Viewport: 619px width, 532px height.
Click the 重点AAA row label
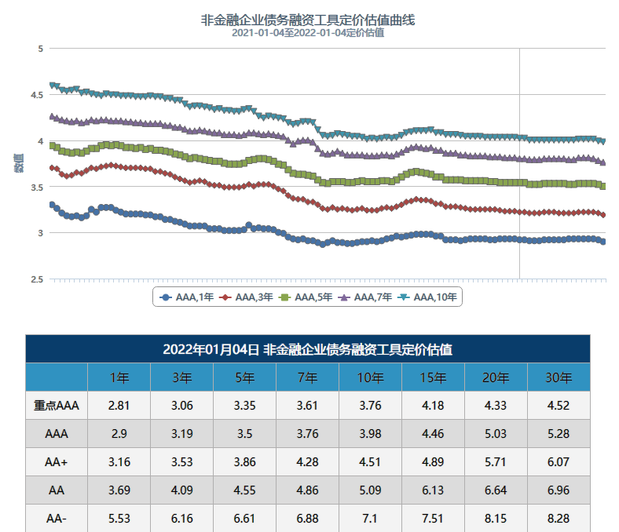pos(57,406)
